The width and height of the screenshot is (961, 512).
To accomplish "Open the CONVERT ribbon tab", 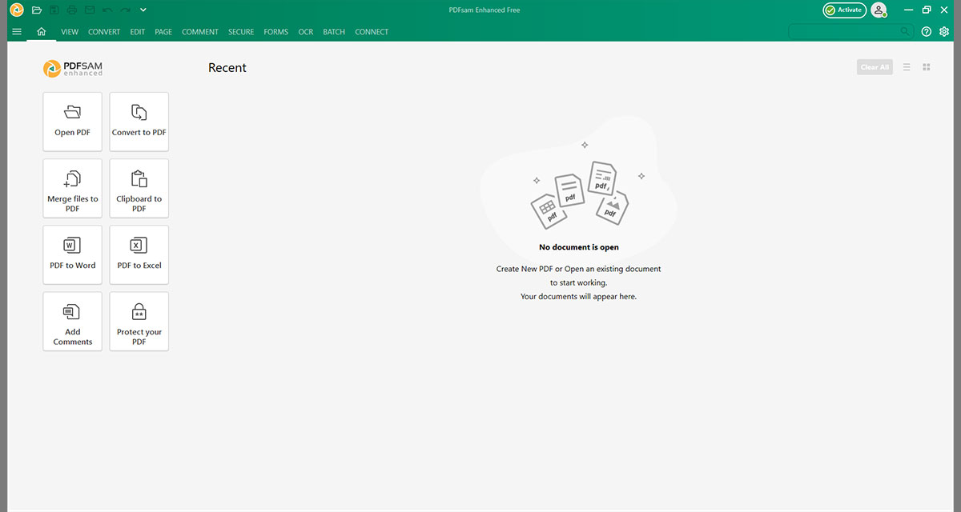I will pyautogui.click(x=104, y=32).
